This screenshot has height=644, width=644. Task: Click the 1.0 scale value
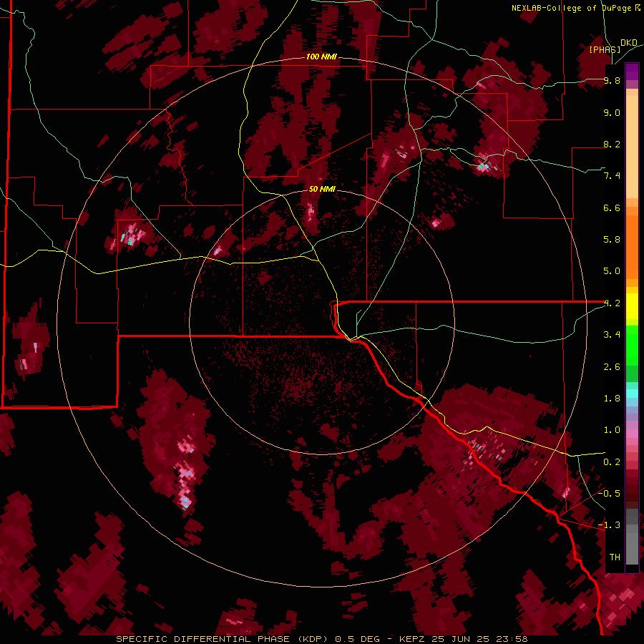[x=612, y=430]
